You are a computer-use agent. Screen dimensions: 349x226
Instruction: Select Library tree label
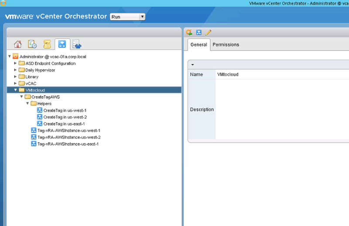(x=32, y=77)
